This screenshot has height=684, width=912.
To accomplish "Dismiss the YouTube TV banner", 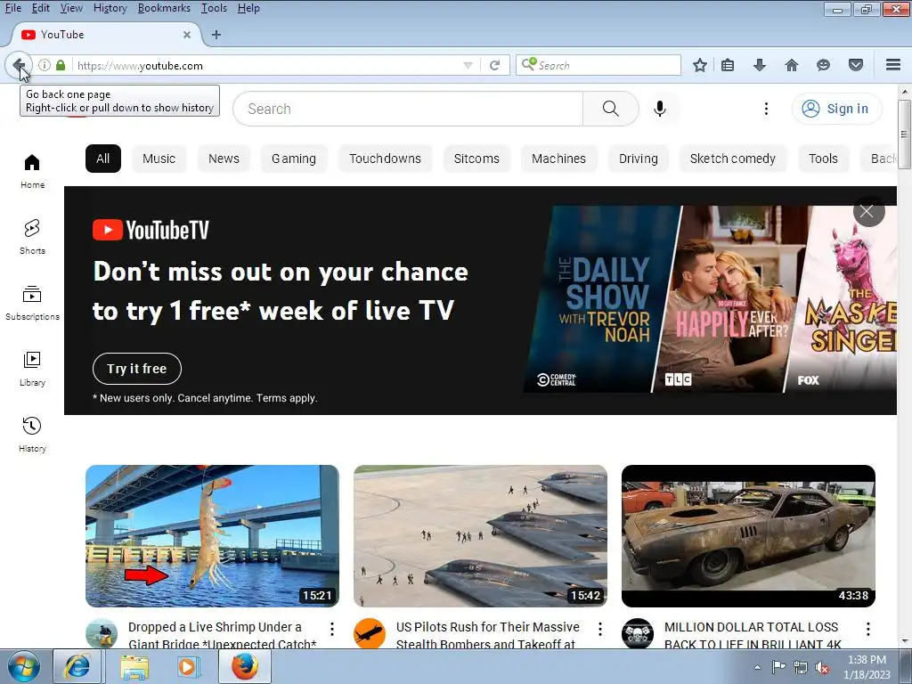I will click(x=868, y=211).
